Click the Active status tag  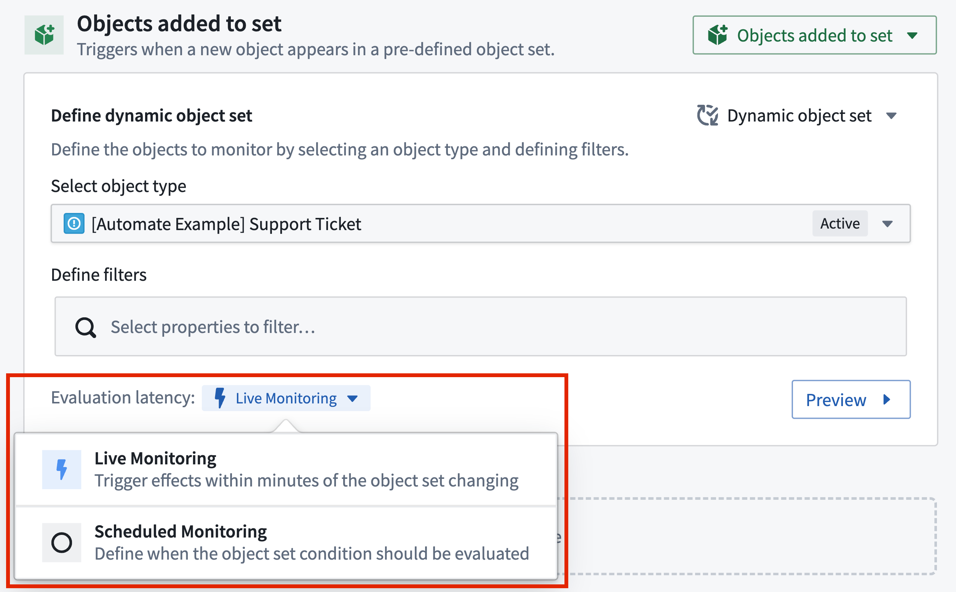840,224
